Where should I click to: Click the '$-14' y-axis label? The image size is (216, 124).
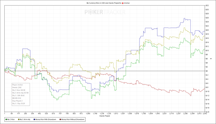(x=207, y=100)
